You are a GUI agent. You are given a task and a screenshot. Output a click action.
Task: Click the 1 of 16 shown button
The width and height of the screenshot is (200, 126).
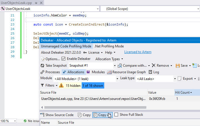[93, 85]
